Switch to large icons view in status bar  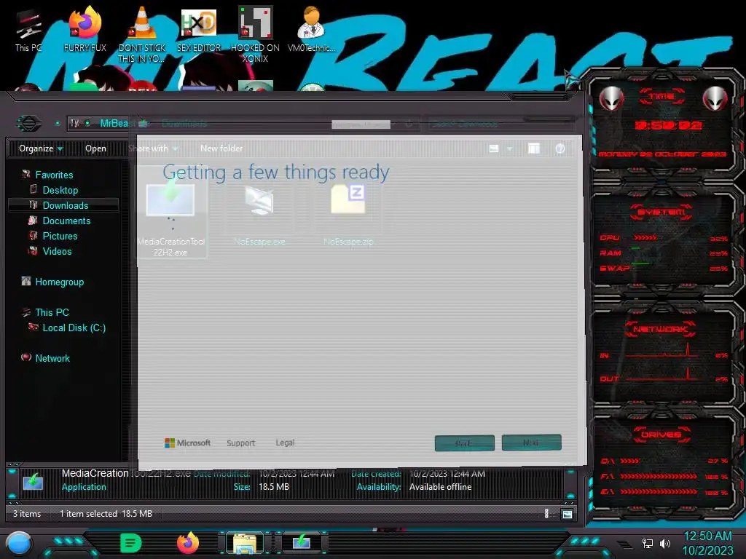(x=567, y=514)
